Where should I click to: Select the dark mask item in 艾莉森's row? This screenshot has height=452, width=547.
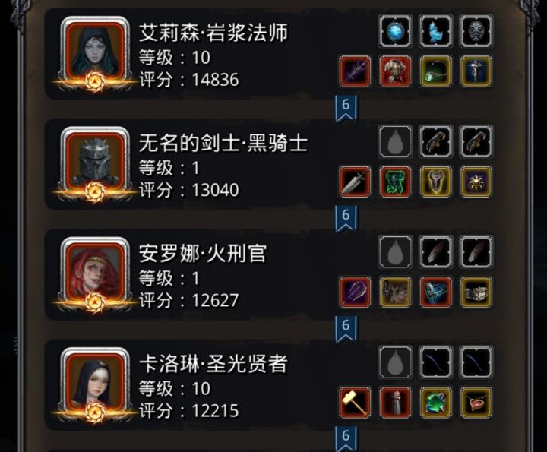click(x=476, y=31)
